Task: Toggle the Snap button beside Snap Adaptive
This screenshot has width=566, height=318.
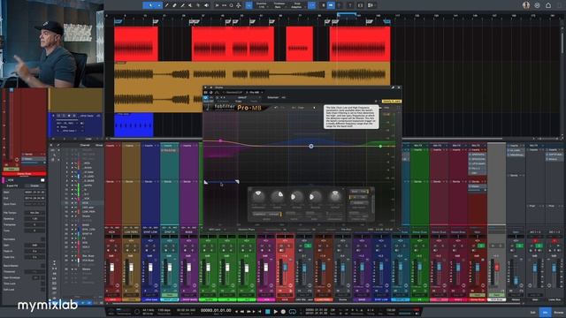Action: 312,5
